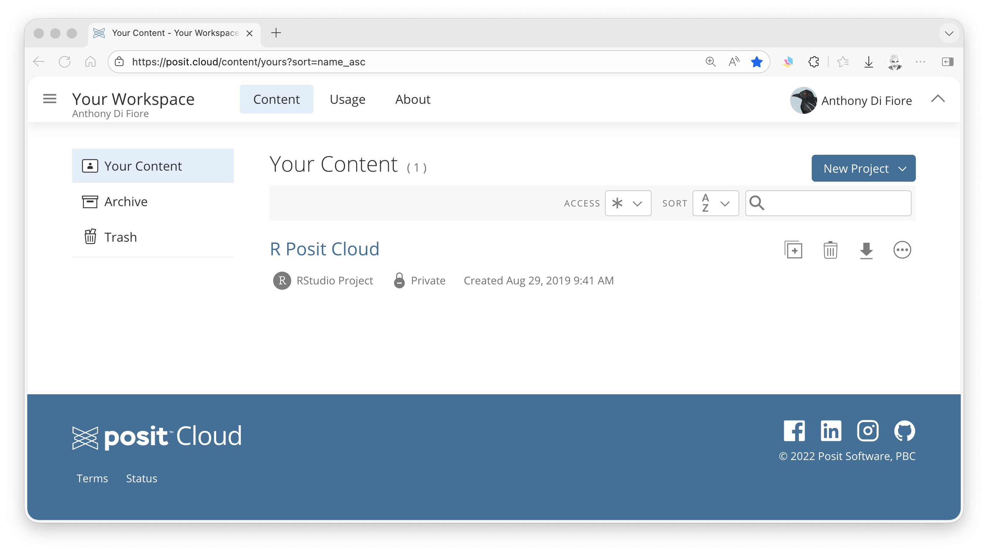This screenshot has height=553, width=988.
Task: Click the Terms footer link
Action: coord(92,478)
